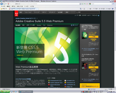Click the clock in the system tray
This screenshot has width=116, height=93.
113,92
